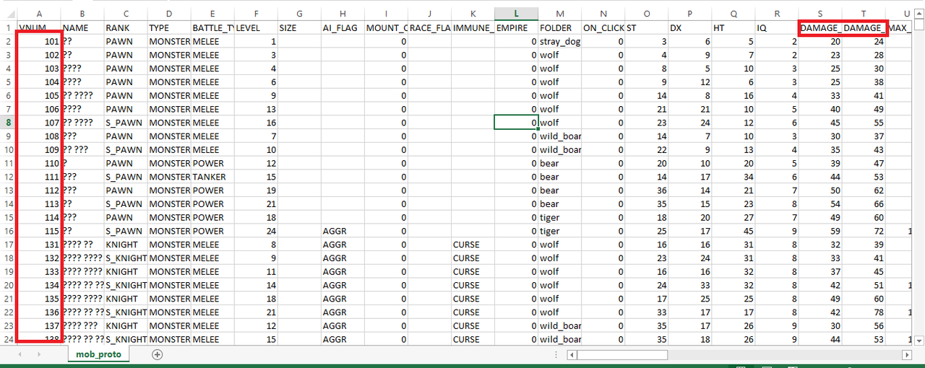Click S_PAWN rank cell in VNUM 109 row
925x368 pixels.
point(126,149)
